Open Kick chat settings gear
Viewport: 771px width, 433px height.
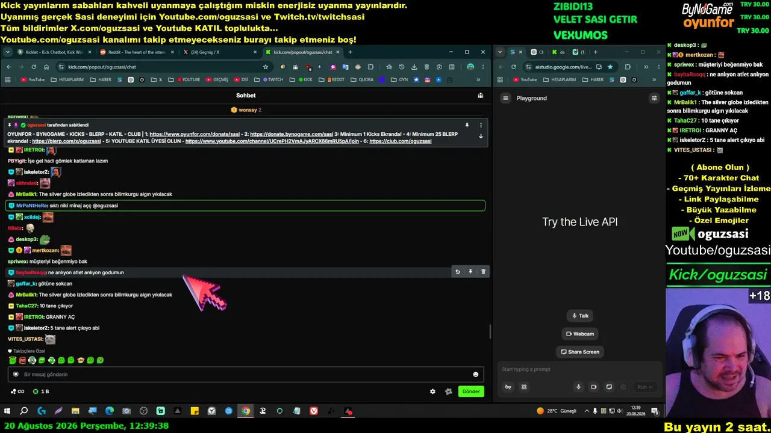(432, 392)
